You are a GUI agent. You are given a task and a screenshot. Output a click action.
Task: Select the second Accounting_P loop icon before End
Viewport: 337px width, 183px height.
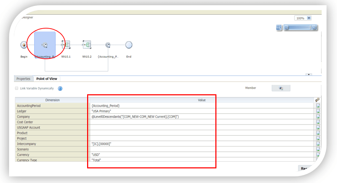pyautogui.click(x=108, y=45)
